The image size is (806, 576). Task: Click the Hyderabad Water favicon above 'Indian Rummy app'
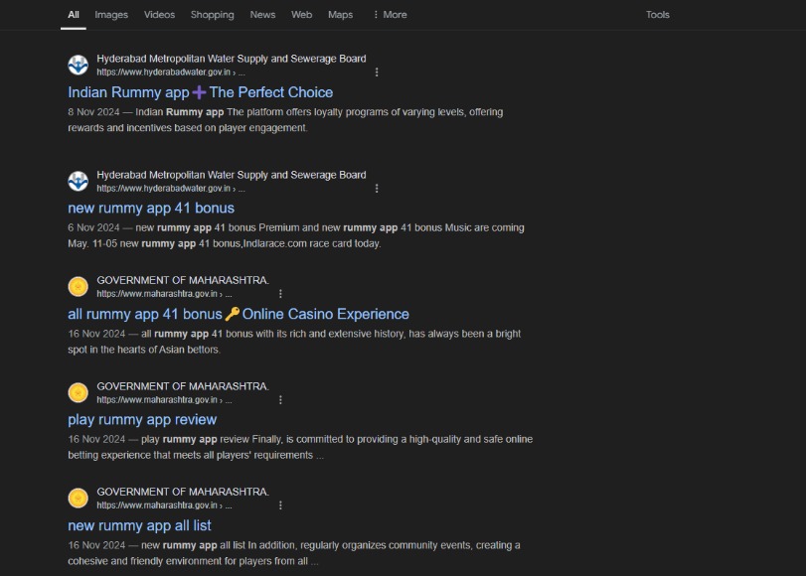click(x=78, y=66)
